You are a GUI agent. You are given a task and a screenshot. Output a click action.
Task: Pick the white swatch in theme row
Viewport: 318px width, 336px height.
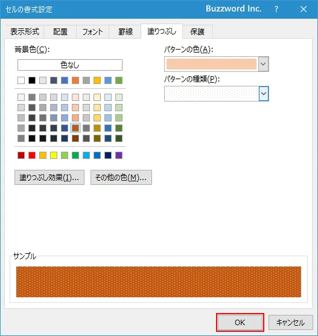[x=21, y=80]
